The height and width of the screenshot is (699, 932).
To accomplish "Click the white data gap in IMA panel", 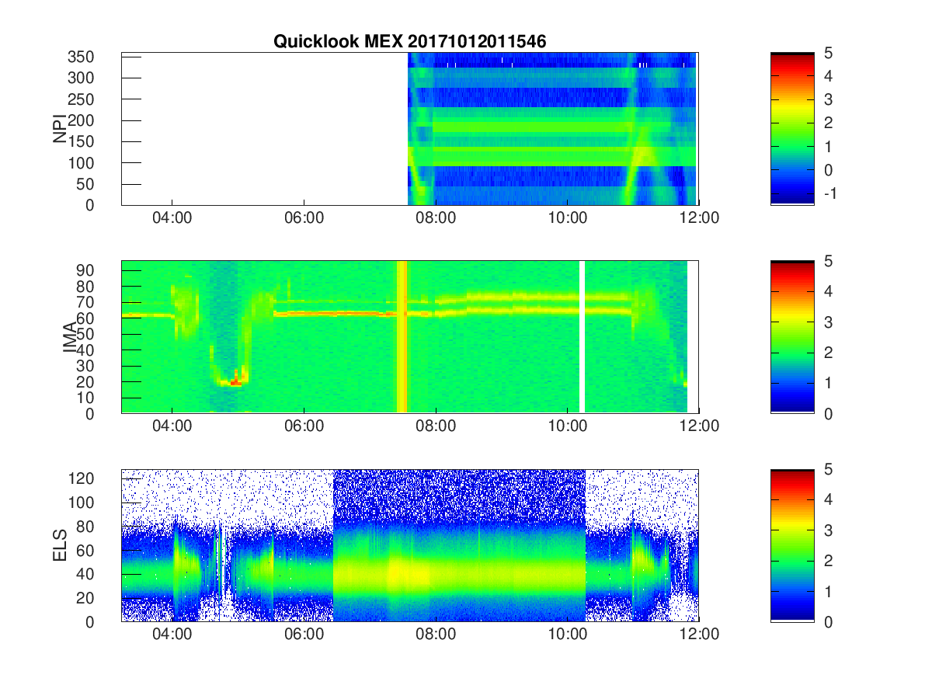I will 582,337.
